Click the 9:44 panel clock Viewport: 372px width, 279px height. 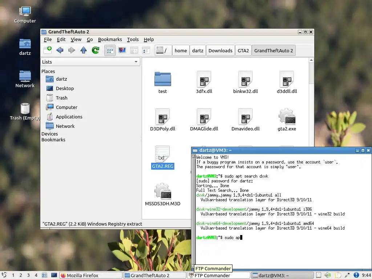[x=366, y=275]
